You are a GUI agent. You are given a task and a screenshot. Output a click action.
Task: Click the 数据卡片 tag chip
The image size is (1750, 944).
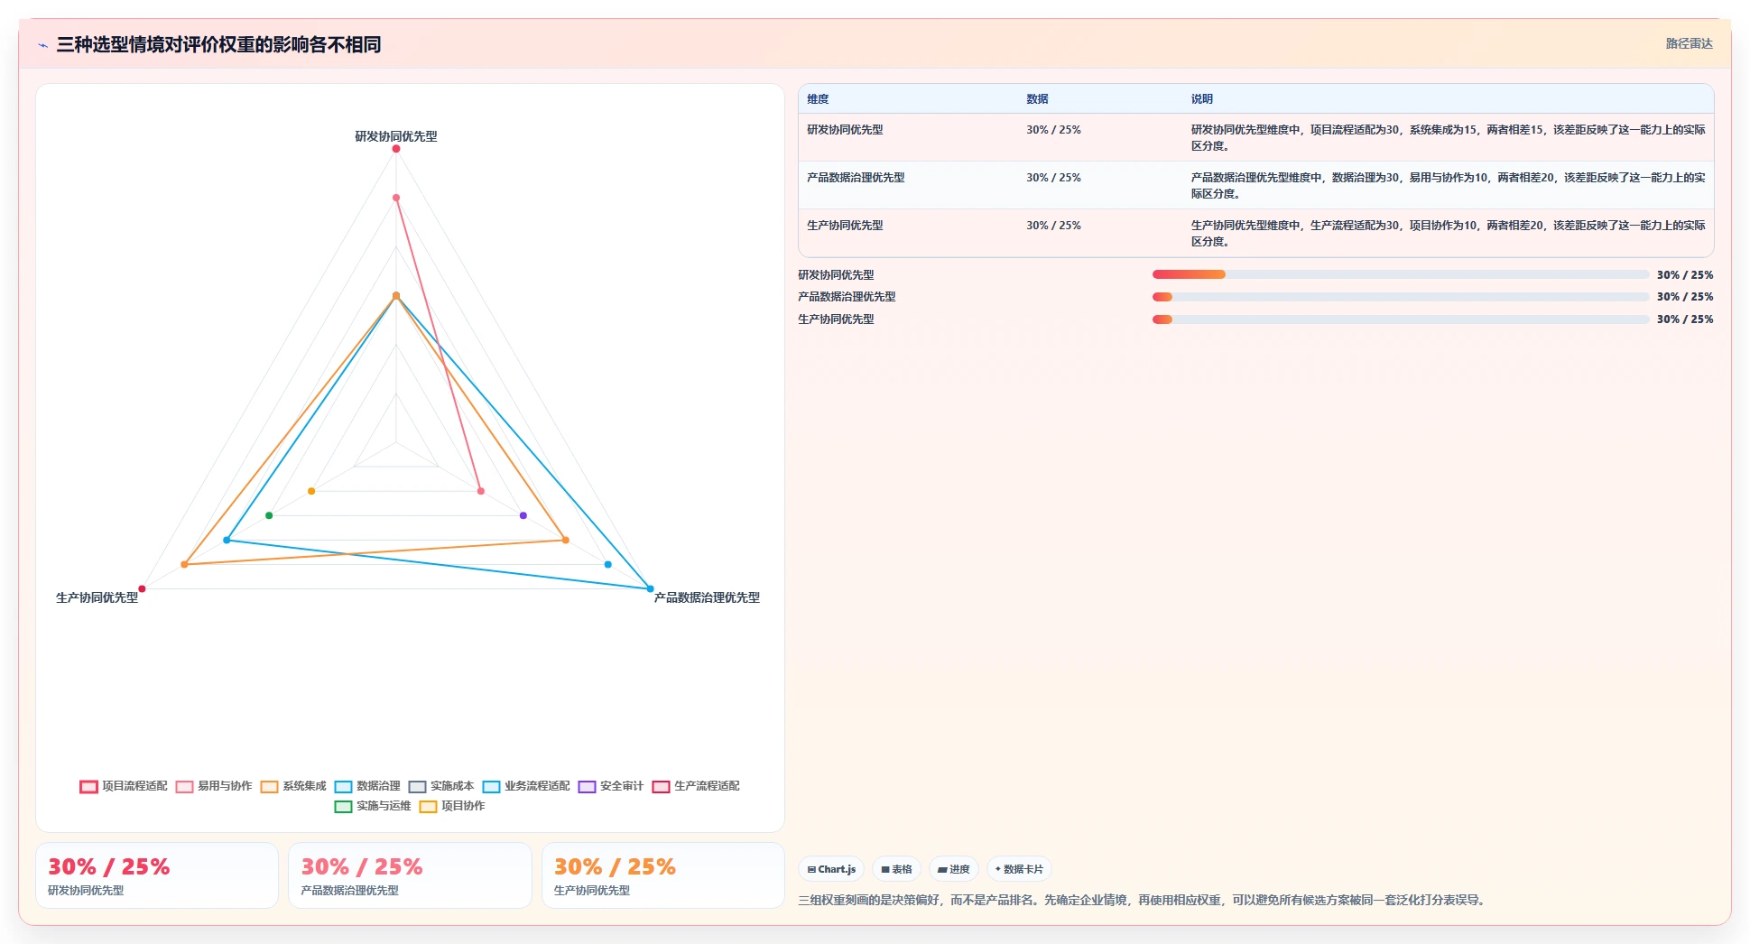point(1019,869)
